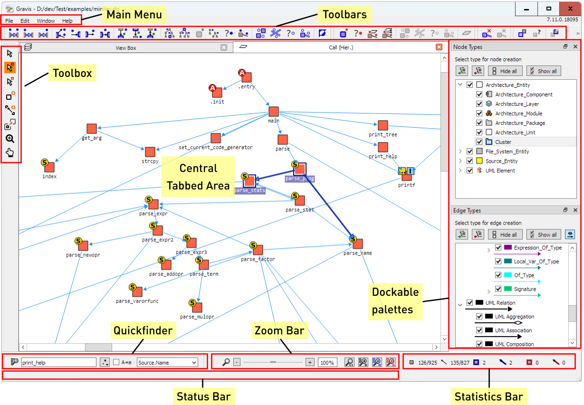Open the Source.Name attribute dropdown
The height and width of the screenshot is (405, 584).
point(167,362)
